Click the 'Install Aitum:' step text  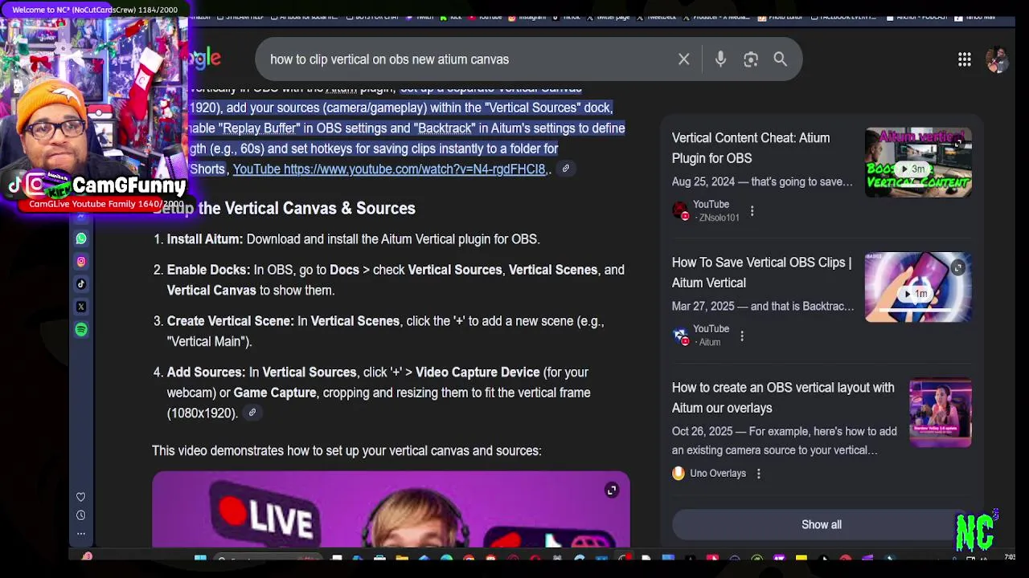[x=204, y=239]
